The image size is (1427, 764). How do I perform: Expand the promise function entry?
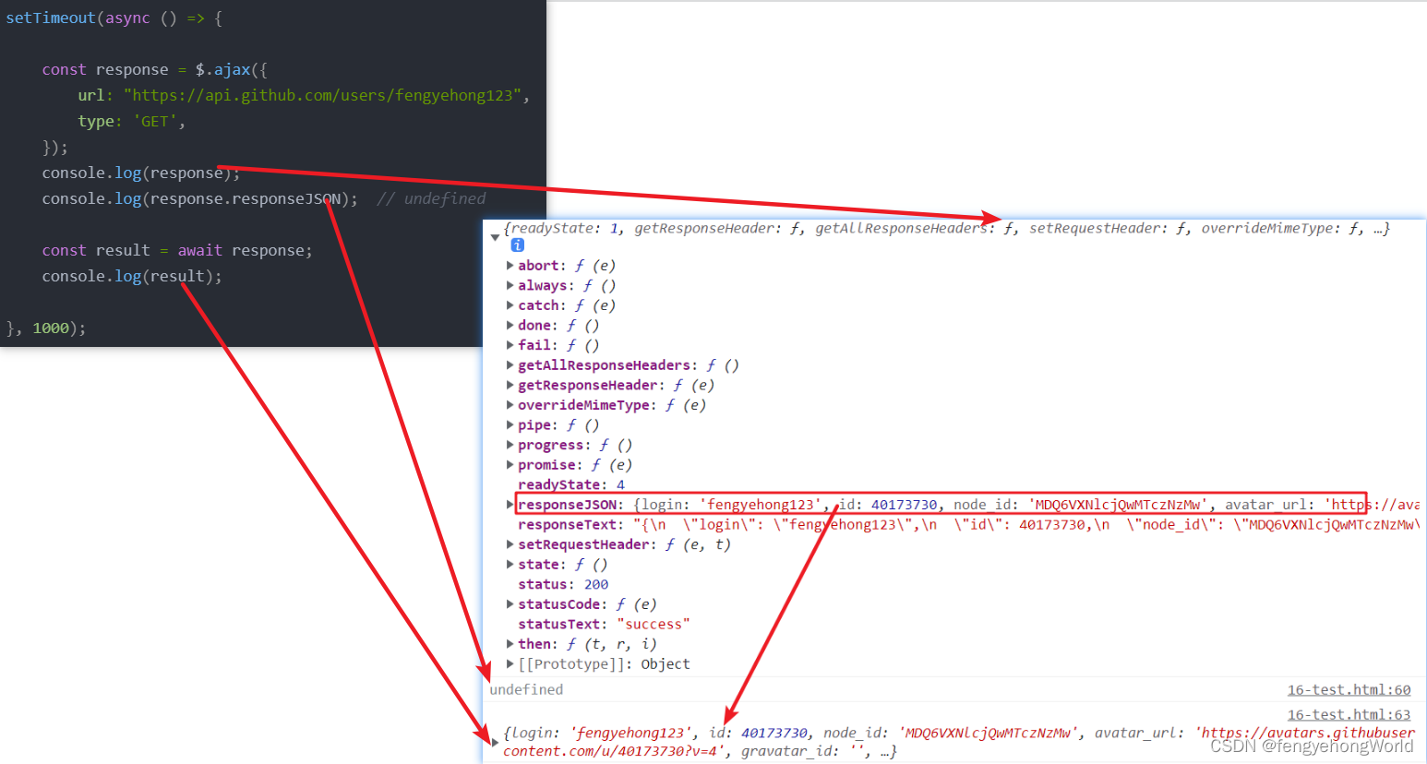coord(510,464)
